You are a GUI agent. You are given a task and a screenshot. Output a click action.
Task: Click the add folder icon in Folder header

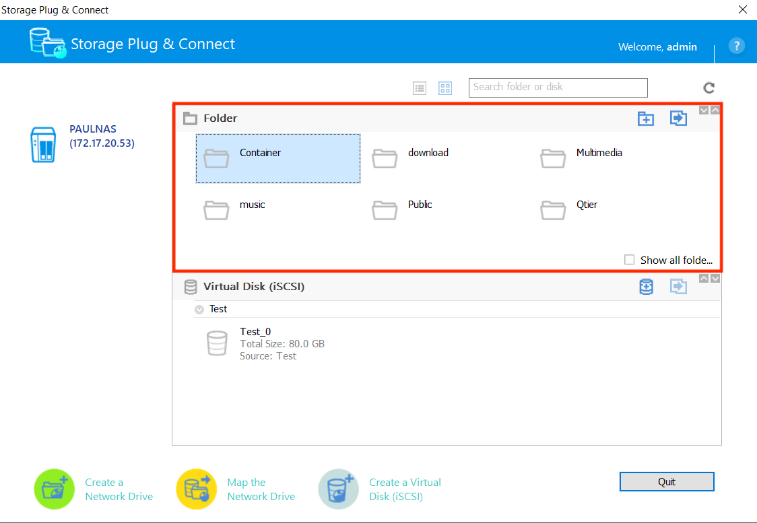pyautogui.click(x=645, y=118)
